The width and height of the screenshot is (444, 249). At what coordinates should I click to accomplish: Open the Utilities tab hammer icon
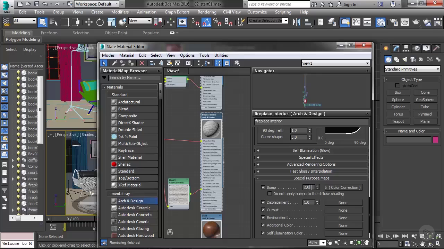(437, 48)
